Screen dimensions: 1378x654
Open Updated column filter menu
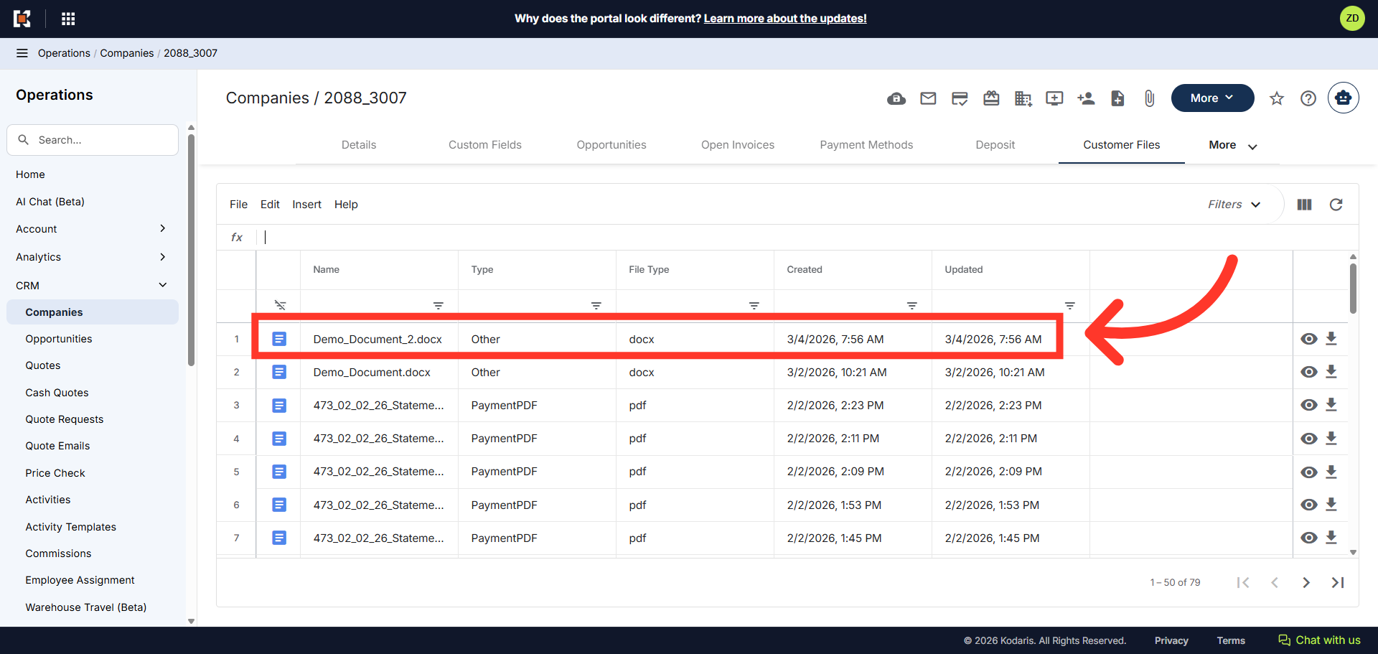point(1069,306)
